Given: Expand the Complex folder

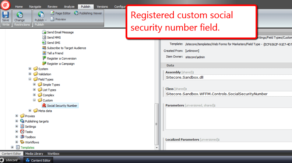Looking at the screenshot, I should [x=34, y=95].
